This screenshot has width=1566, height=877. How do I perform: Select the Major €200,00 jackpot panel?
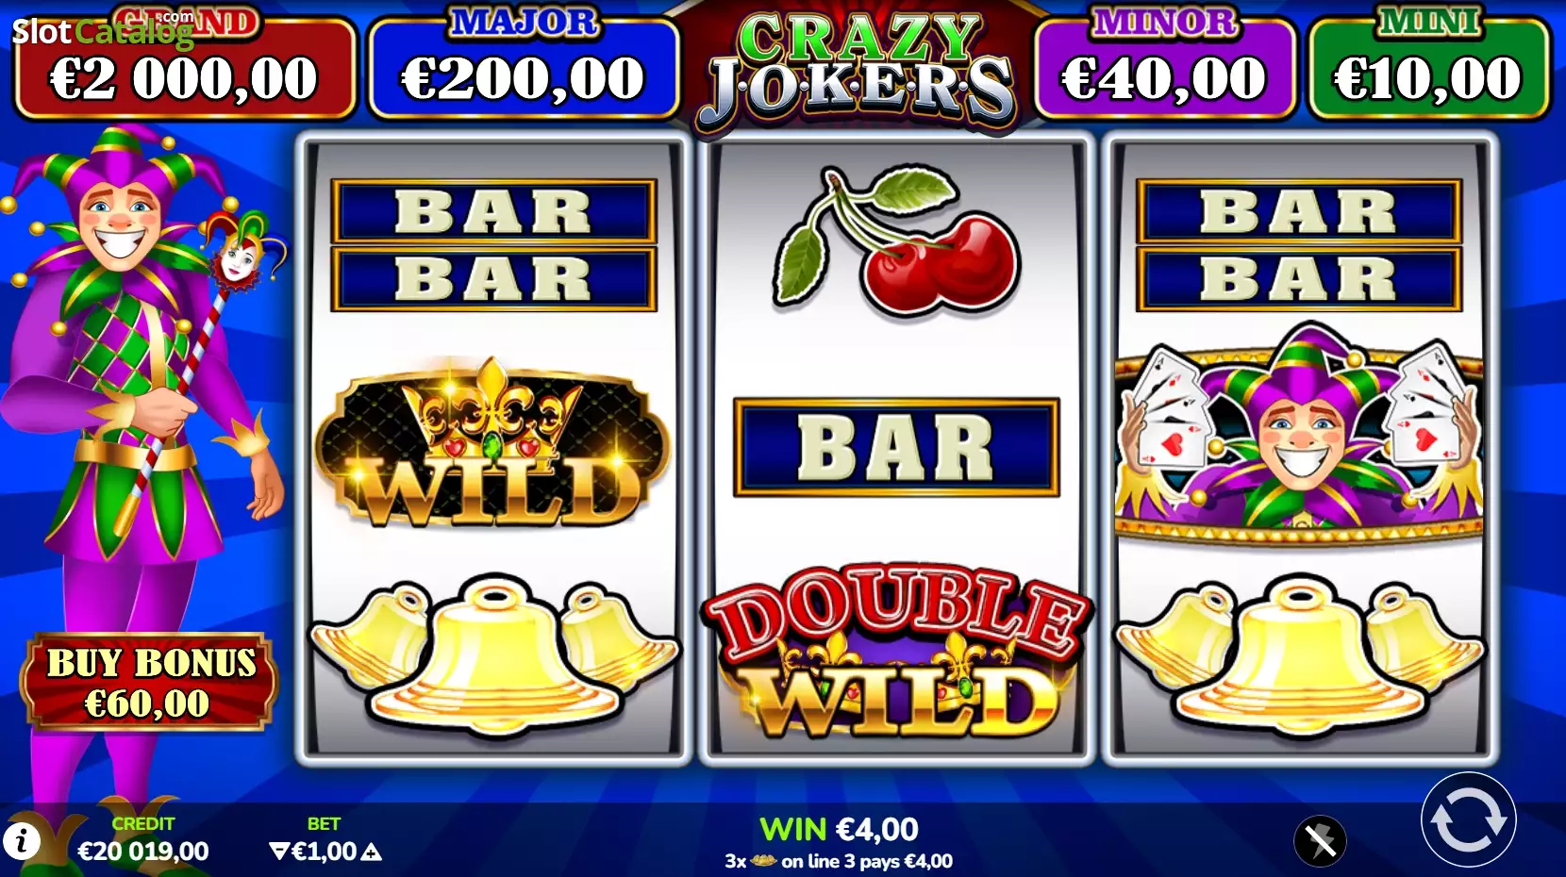pyautogui.click(x=524, y=66)
